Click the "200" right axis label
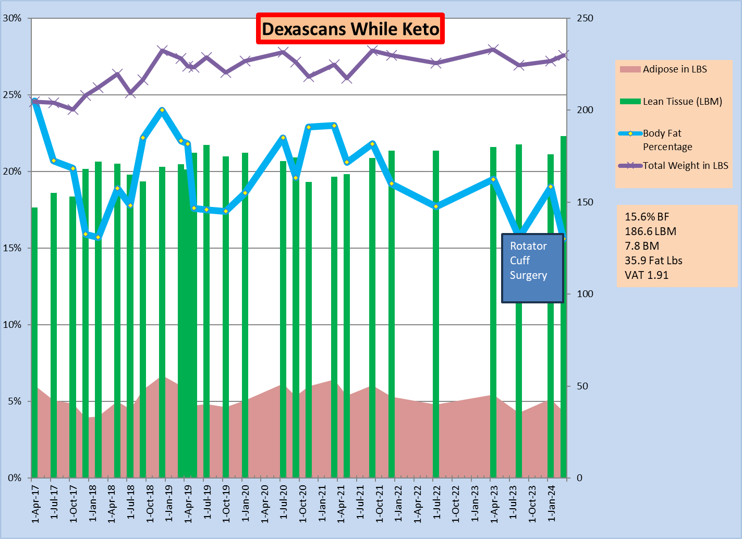Viewport: 742px width, 539px height. tap(585, 110)
